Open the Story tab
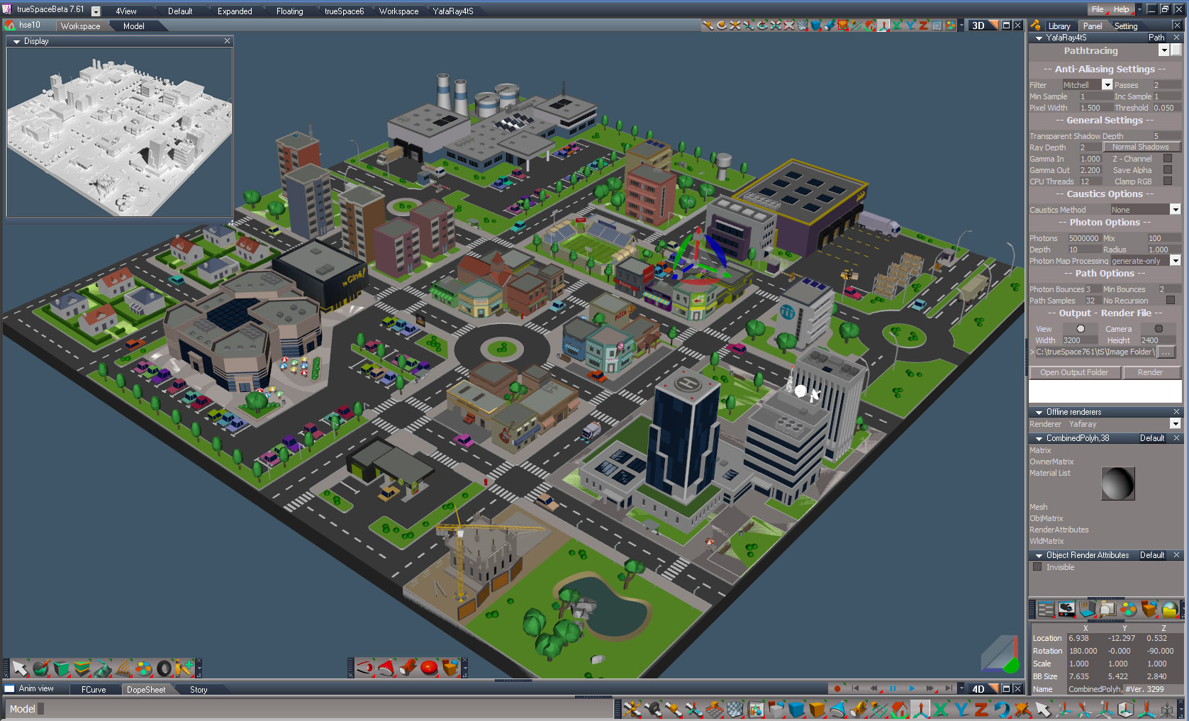 click(x=199, y=689)
